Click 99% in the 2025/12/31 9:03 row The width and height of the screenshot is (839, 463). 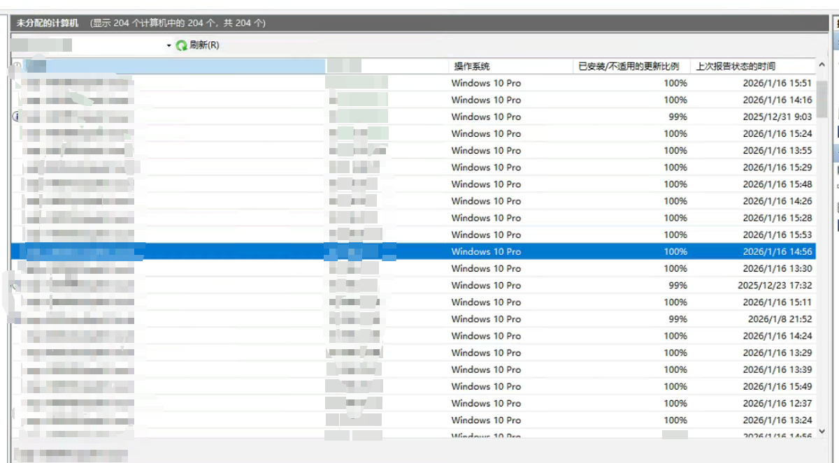[678, 117]
